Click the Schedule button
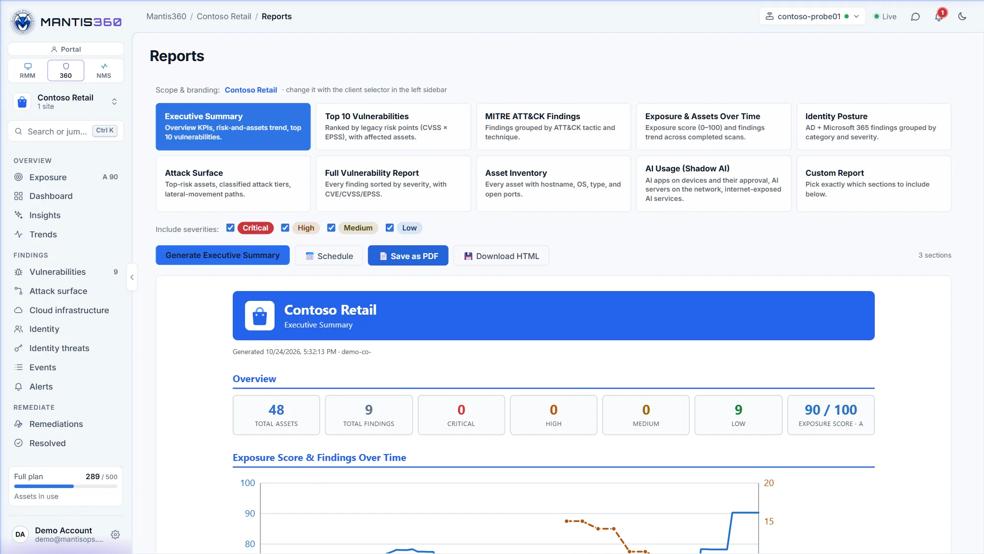This screenshot has height=554, width=984. point(329,256)
